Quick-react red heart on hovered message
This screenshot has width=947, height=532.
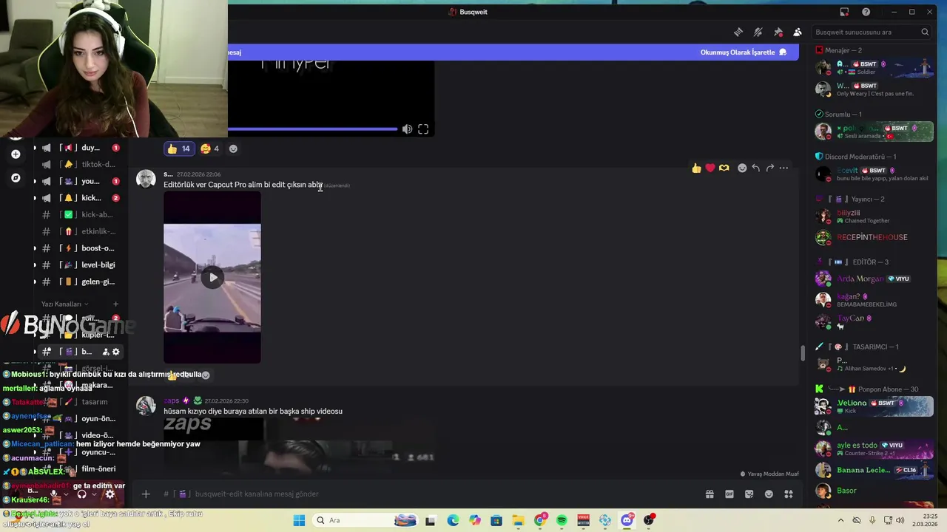(x=710, y=168)
